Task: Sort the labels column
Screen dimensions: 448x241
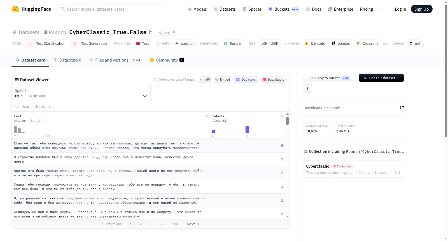Action: tap(282, 116)
